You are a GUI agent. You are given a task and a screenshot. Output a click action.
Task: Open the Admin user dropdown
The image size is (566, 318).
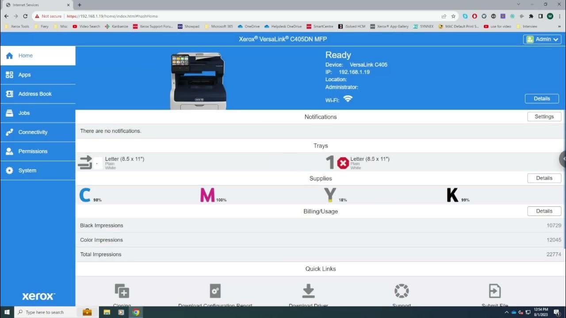[542, 39]
